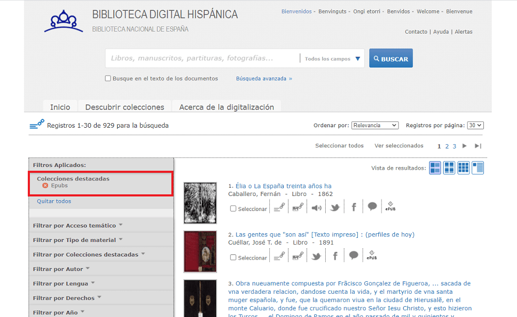Open the red cover thumbnail of 'Las gentes que son así'
Image resolution: width=517 pixels, height=317 pixels.
click(200, 252)
